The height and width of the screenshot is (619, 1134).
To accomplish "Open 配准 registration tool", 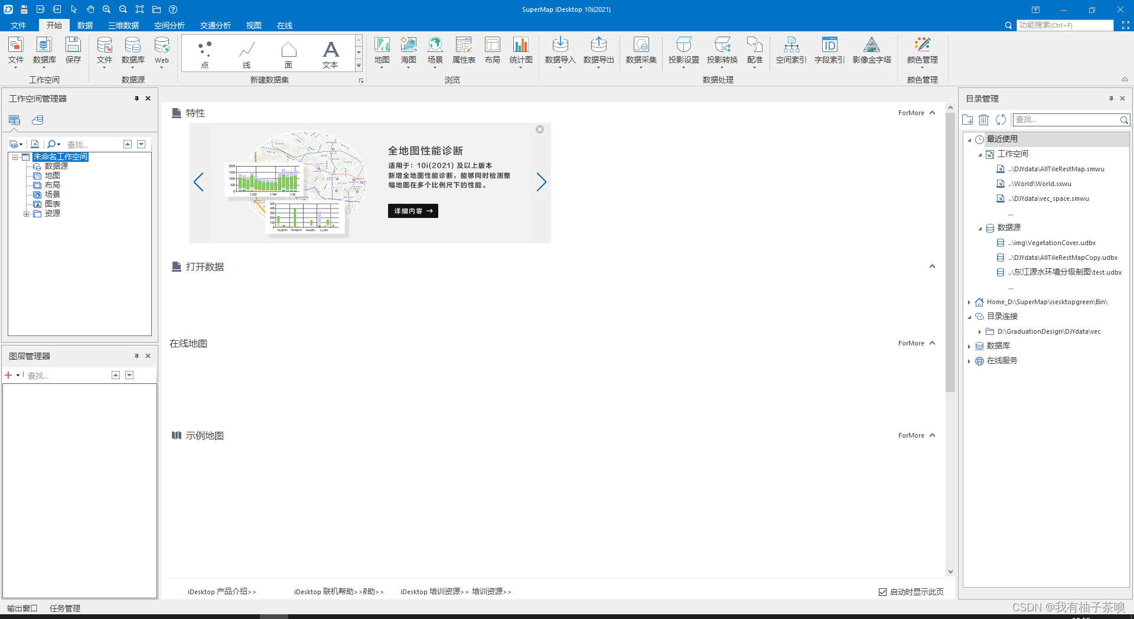I will click(755, 51).
